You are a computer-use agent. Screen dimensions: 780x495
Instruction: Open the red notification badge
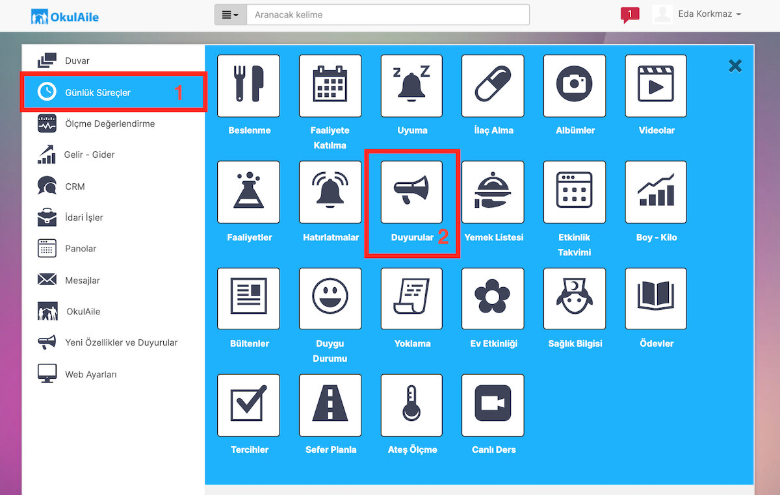[x=629, y=14]
